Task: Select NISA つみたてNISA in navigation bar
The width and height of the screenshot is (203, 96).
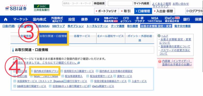Action: (x=155, y=20)
